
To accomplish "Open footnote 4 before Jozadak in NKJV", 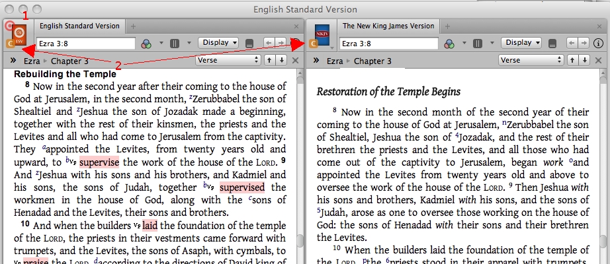I will (457, 135).
